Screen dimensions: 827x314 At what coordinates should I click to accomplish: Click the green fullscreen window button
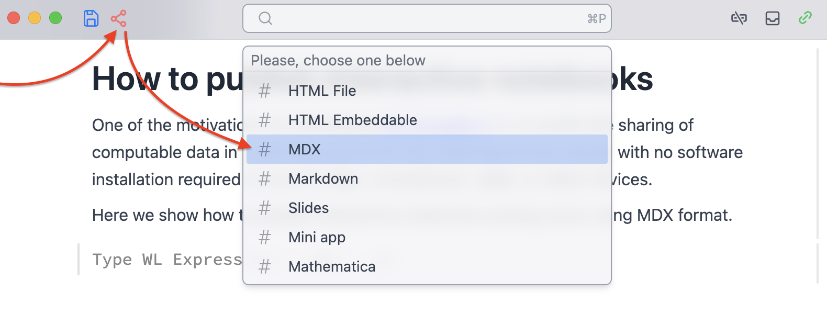(55, 18)
